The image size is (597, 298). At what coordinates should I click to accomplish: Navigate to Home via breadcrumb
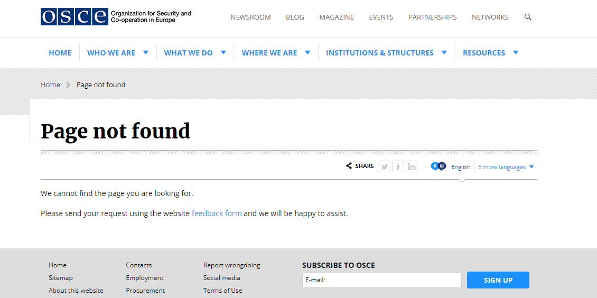[50, 85]
